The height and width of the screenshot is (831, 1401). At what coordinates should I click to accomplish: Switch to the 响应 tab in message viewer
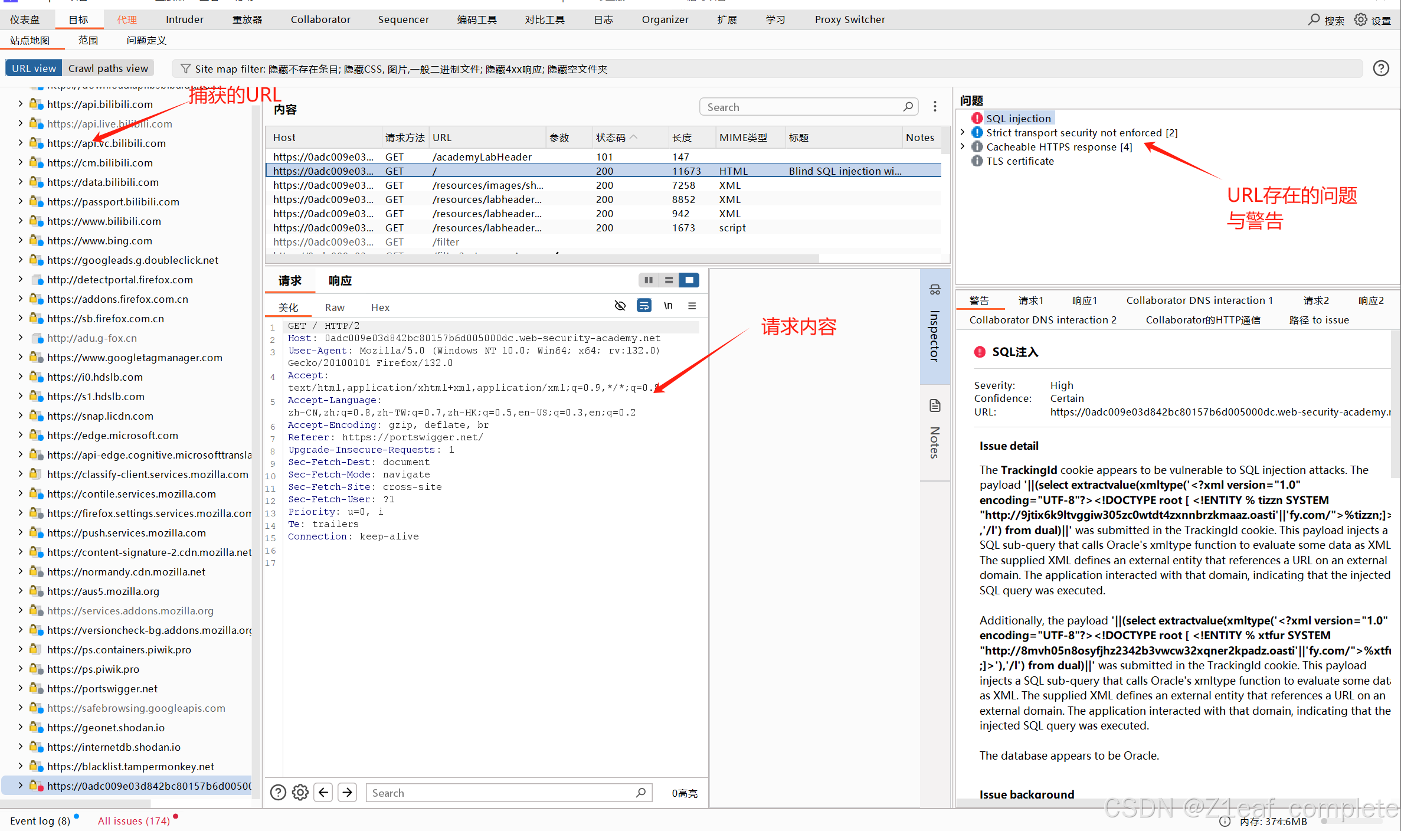tap(340, 280)
